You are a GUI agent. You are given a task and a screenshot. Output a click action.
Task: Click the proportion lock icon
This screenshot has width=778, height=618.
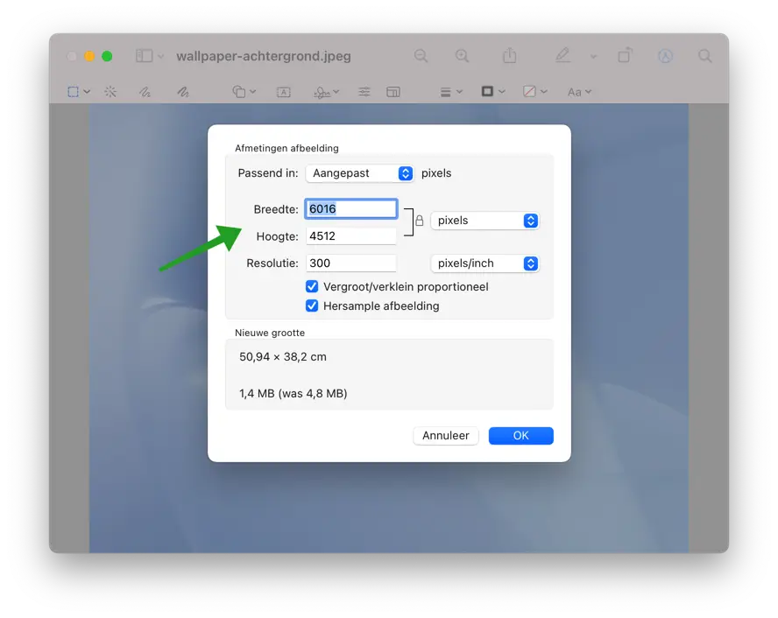420,221
